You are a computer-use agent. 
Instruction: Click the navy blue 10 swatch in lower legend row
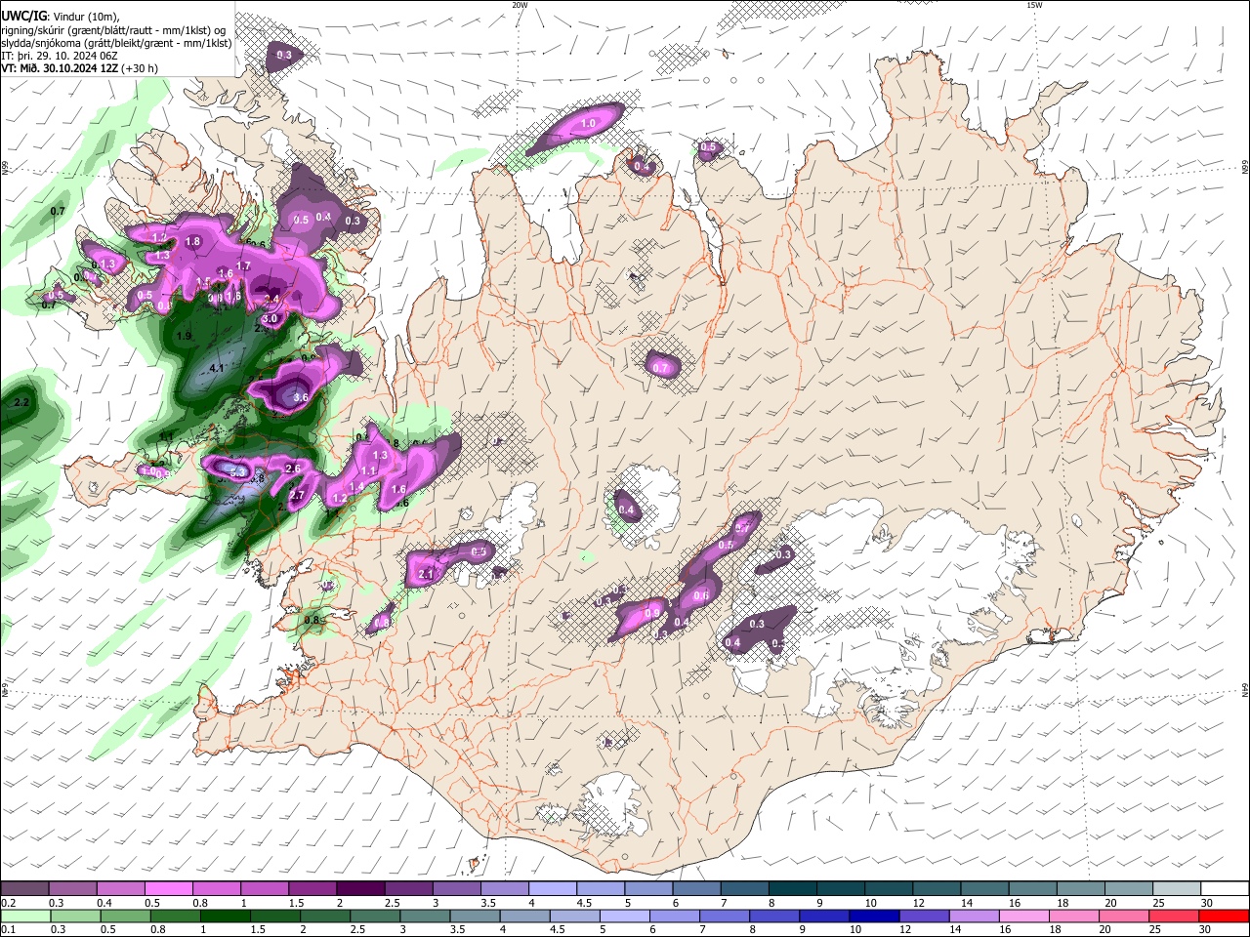(874, 916)
